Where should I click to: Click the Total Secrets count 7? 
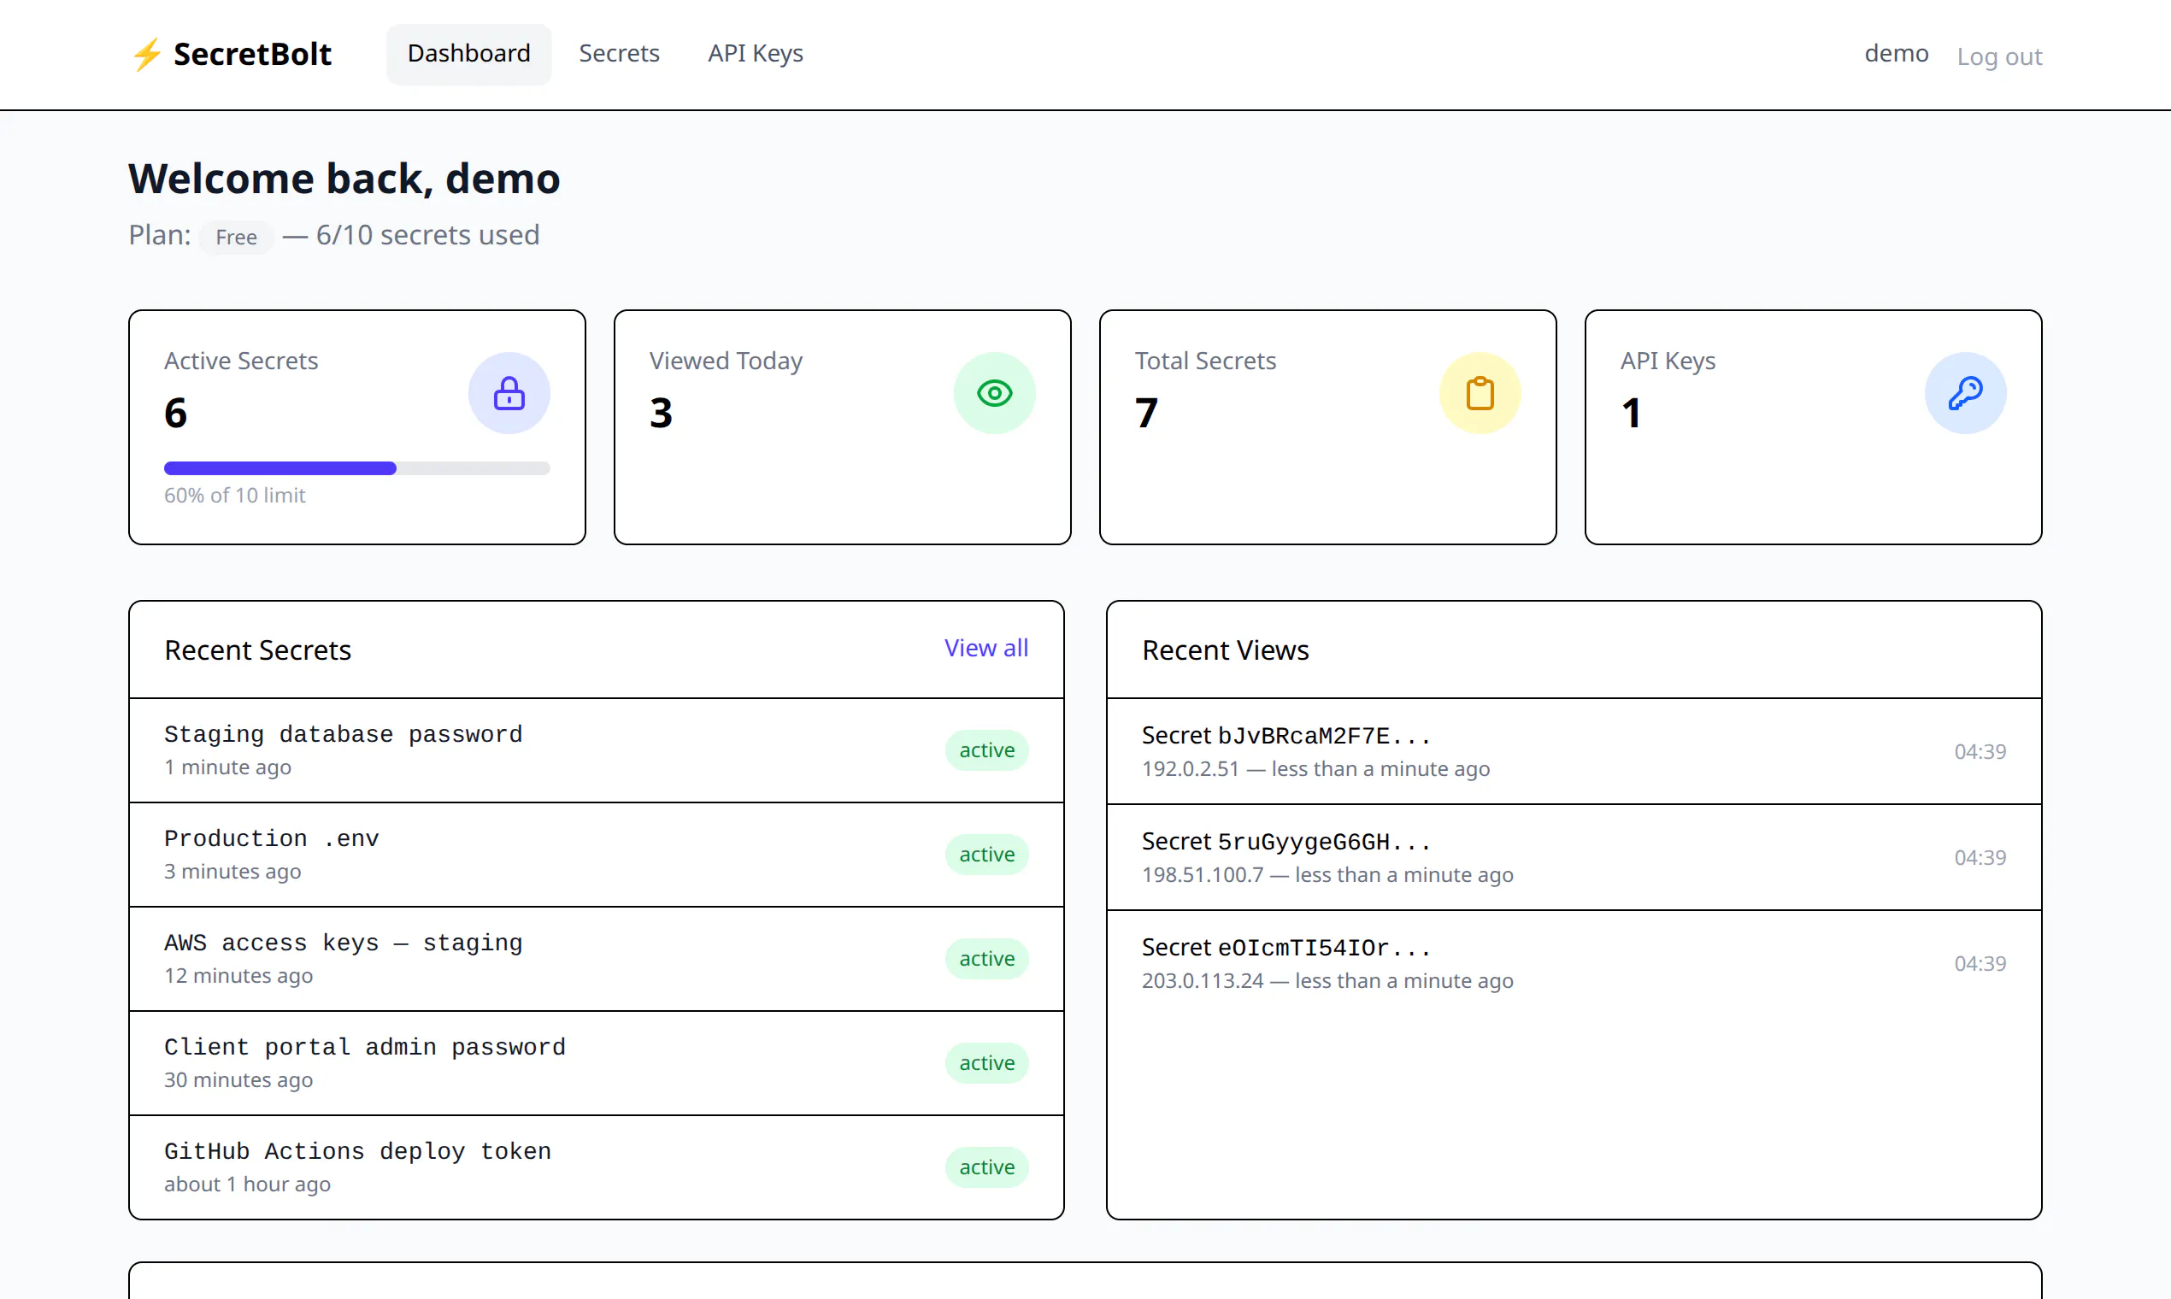tap(1146, 412)
